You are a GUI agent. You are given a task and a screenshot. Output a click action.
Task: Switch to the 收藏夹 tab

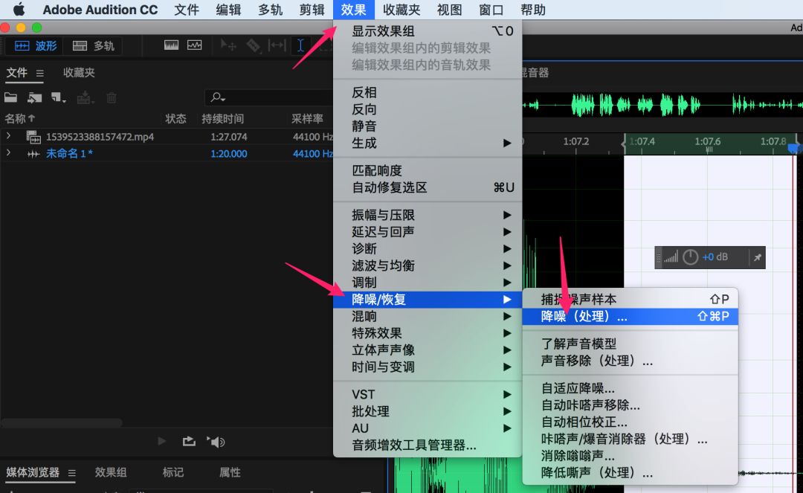78,73
